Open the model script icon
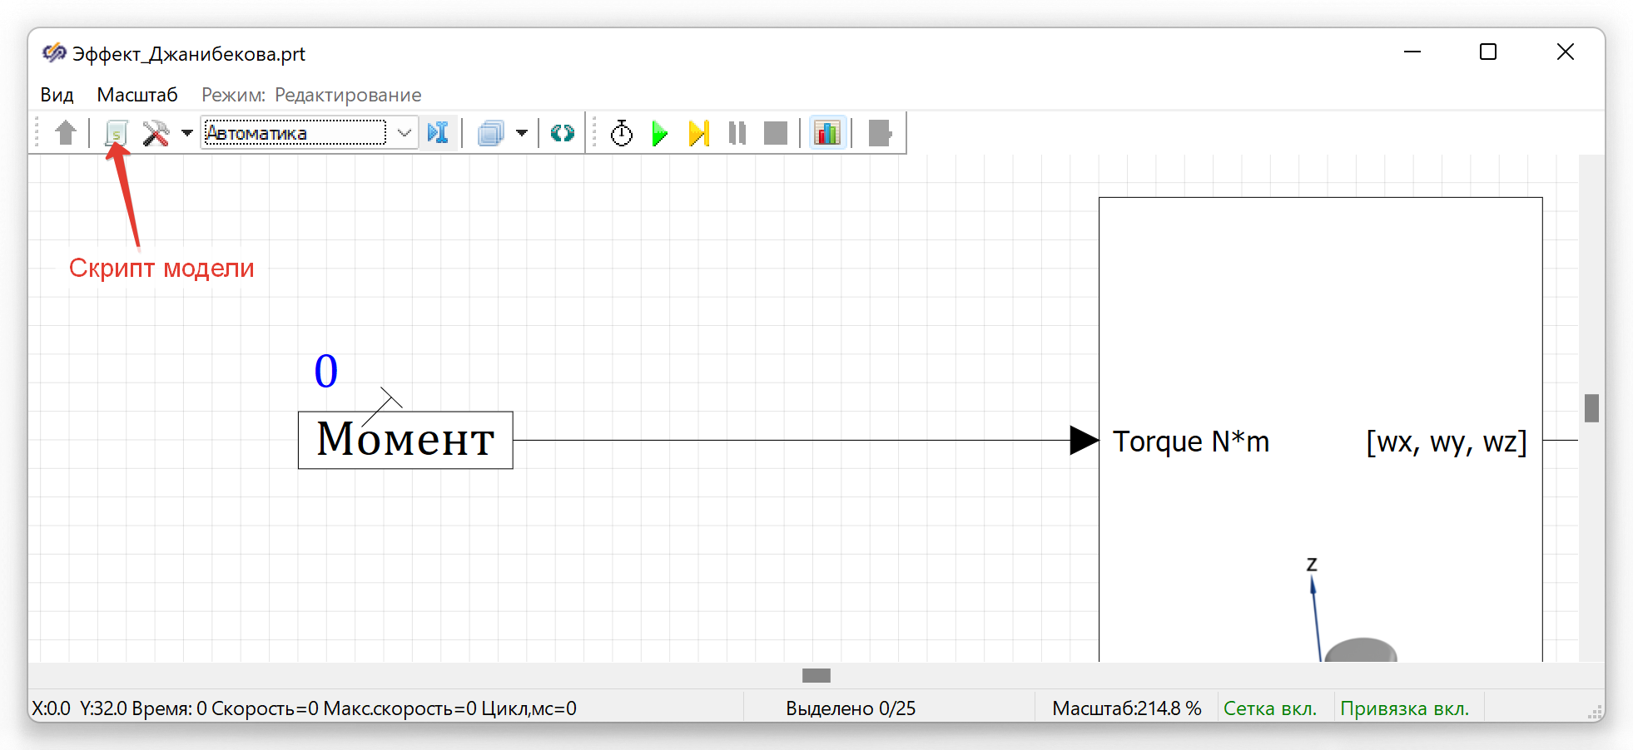 coord(117,133)
